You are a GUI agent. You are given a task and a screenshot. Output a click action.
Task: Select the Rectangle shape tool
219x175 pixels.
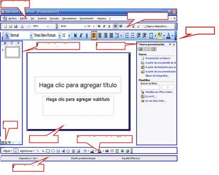point(48,151)
